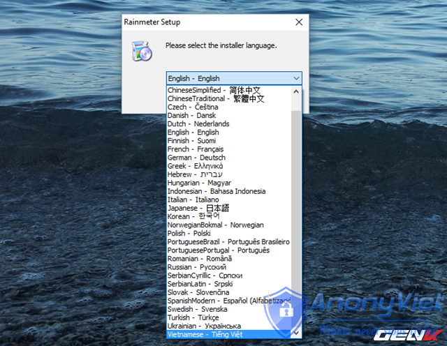Choose Czech - Čeština from list
The width and height of the screenshot is (447, 346).
tap(229, 107)
